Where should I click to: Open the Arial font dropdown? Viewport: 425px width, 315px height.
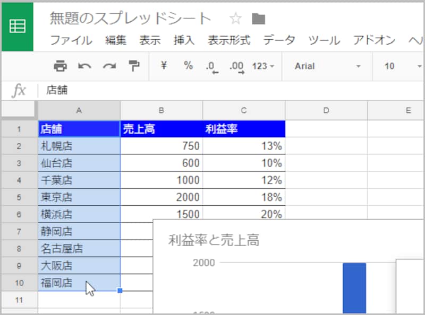[x=326, y=66]
